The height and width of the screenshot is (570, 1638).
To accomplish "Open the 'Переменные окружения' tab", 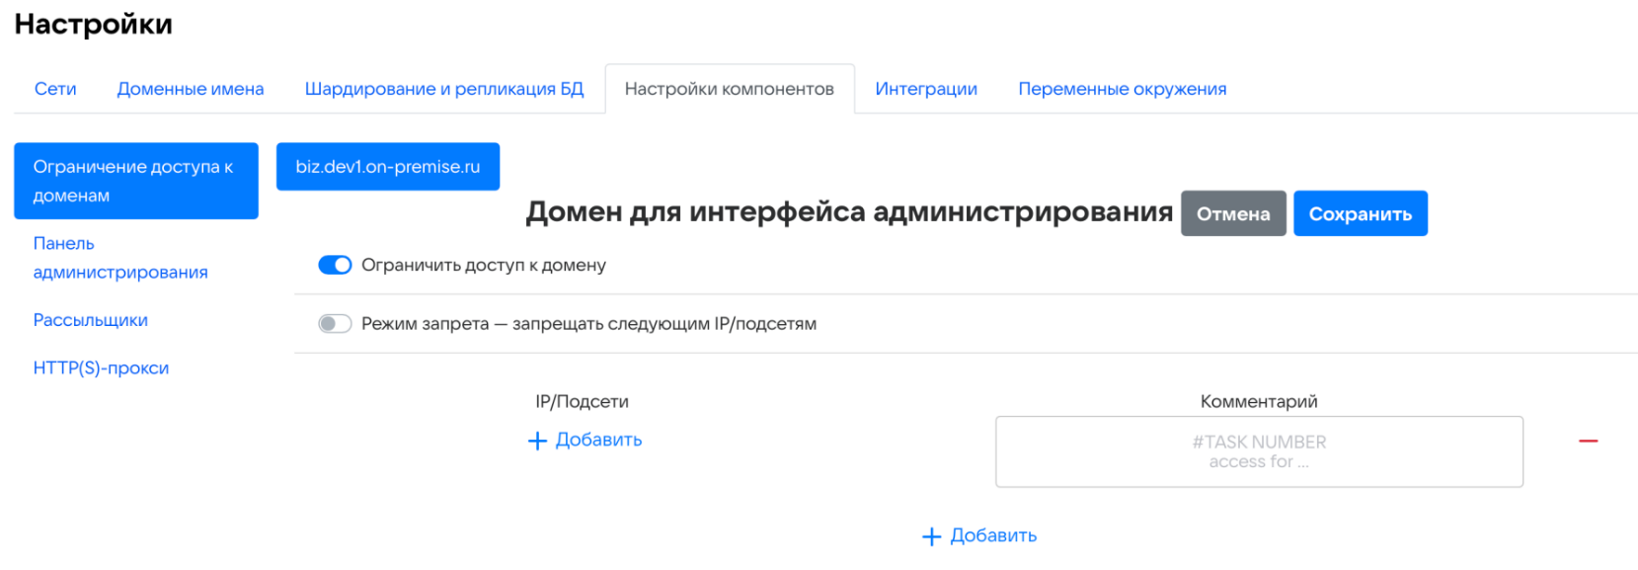I will coord(1122,89).
